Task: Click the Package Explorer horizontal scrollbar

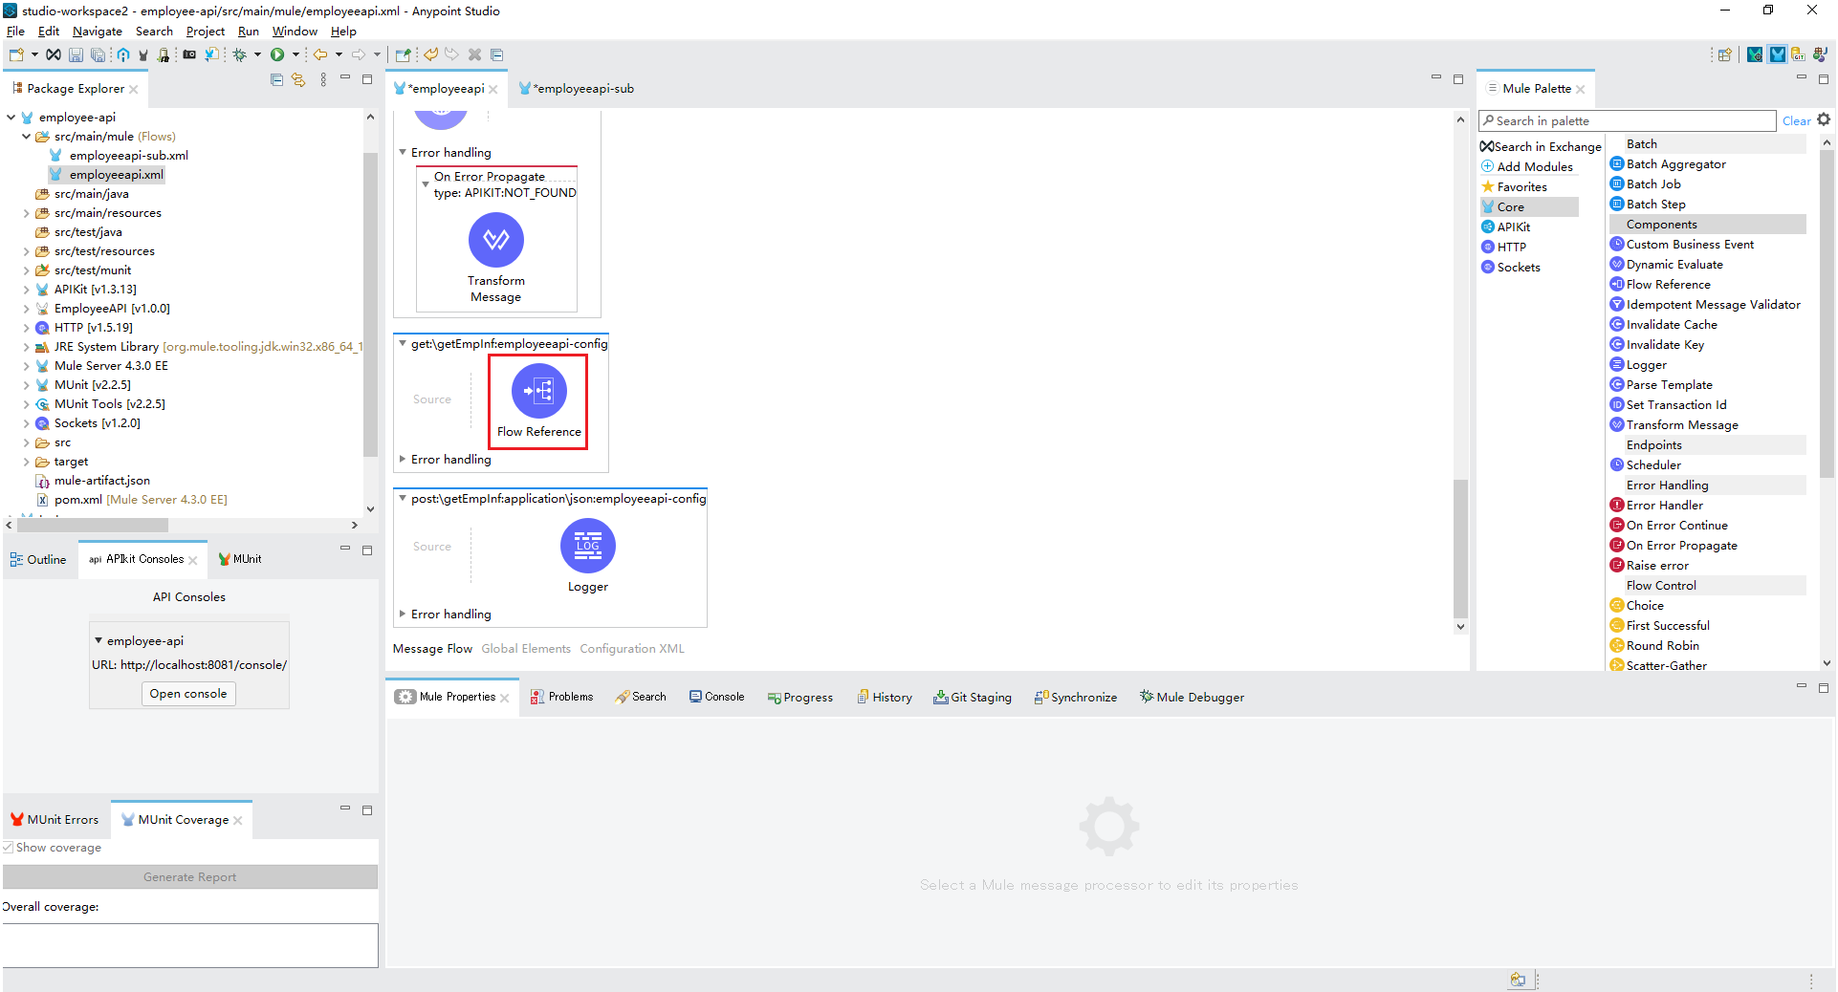Action: pos(93,526)
